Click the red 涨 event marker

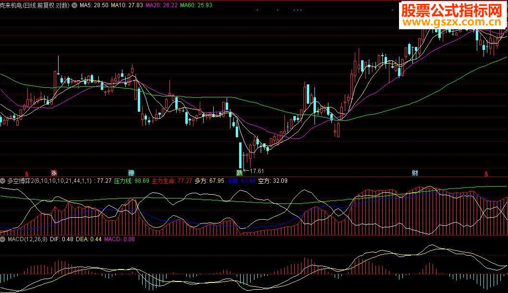(x=54, y=173)
